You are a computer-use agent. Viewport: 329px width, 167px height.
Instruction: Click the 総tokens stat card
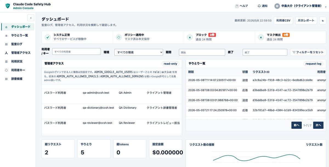point(130,149)
